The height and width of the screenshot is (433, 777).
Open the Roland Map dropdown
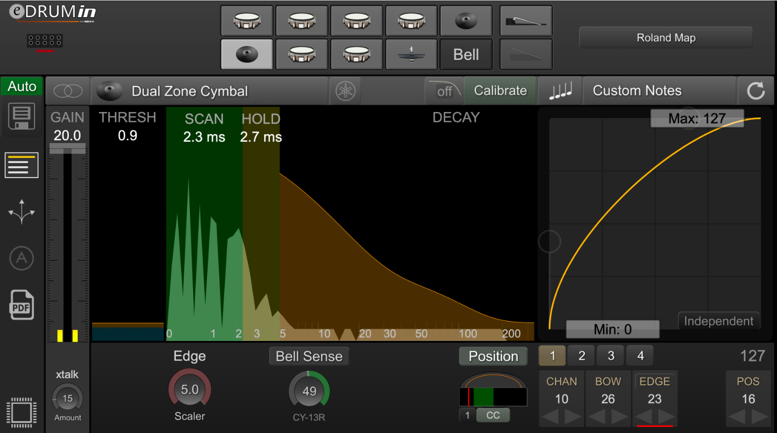[x=666, y=38]
